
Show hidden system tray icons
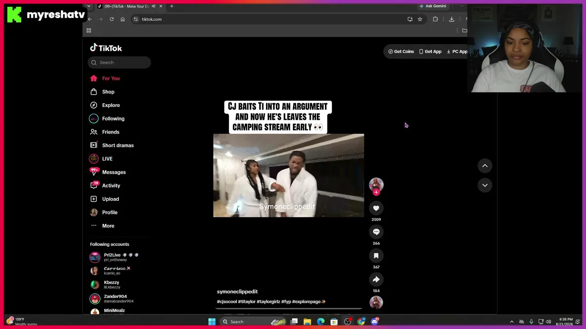click(x=512, y=322)
